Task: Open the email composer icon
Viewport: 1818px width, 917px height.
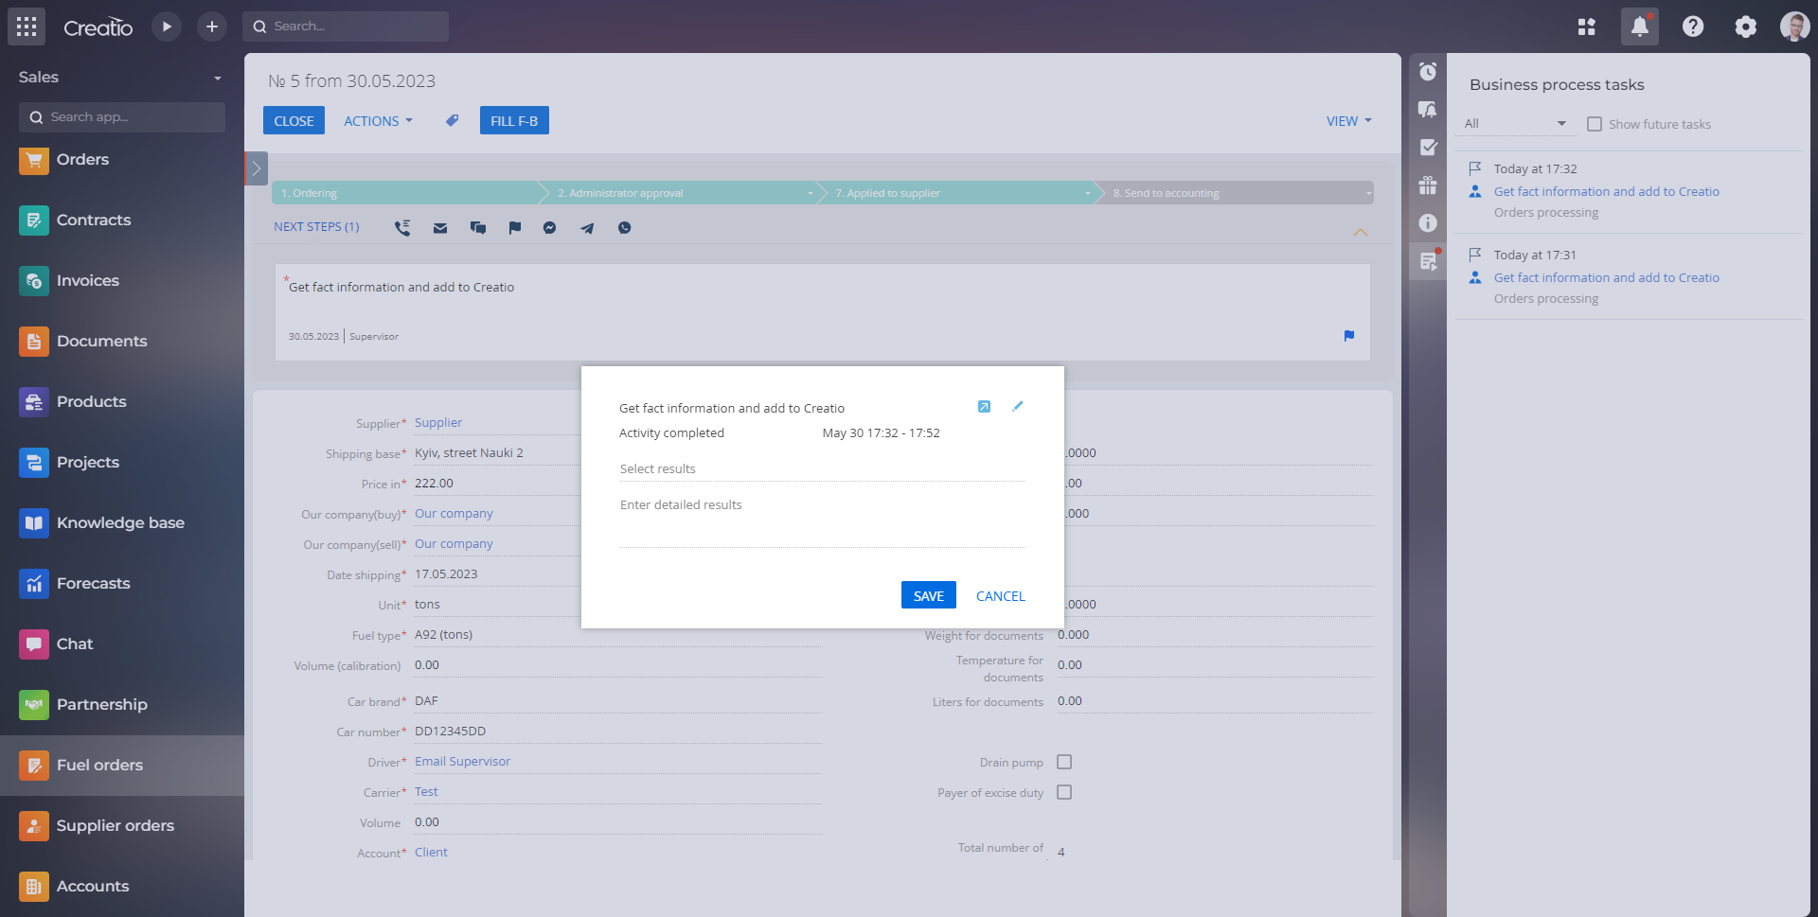Action: (440, 227)
